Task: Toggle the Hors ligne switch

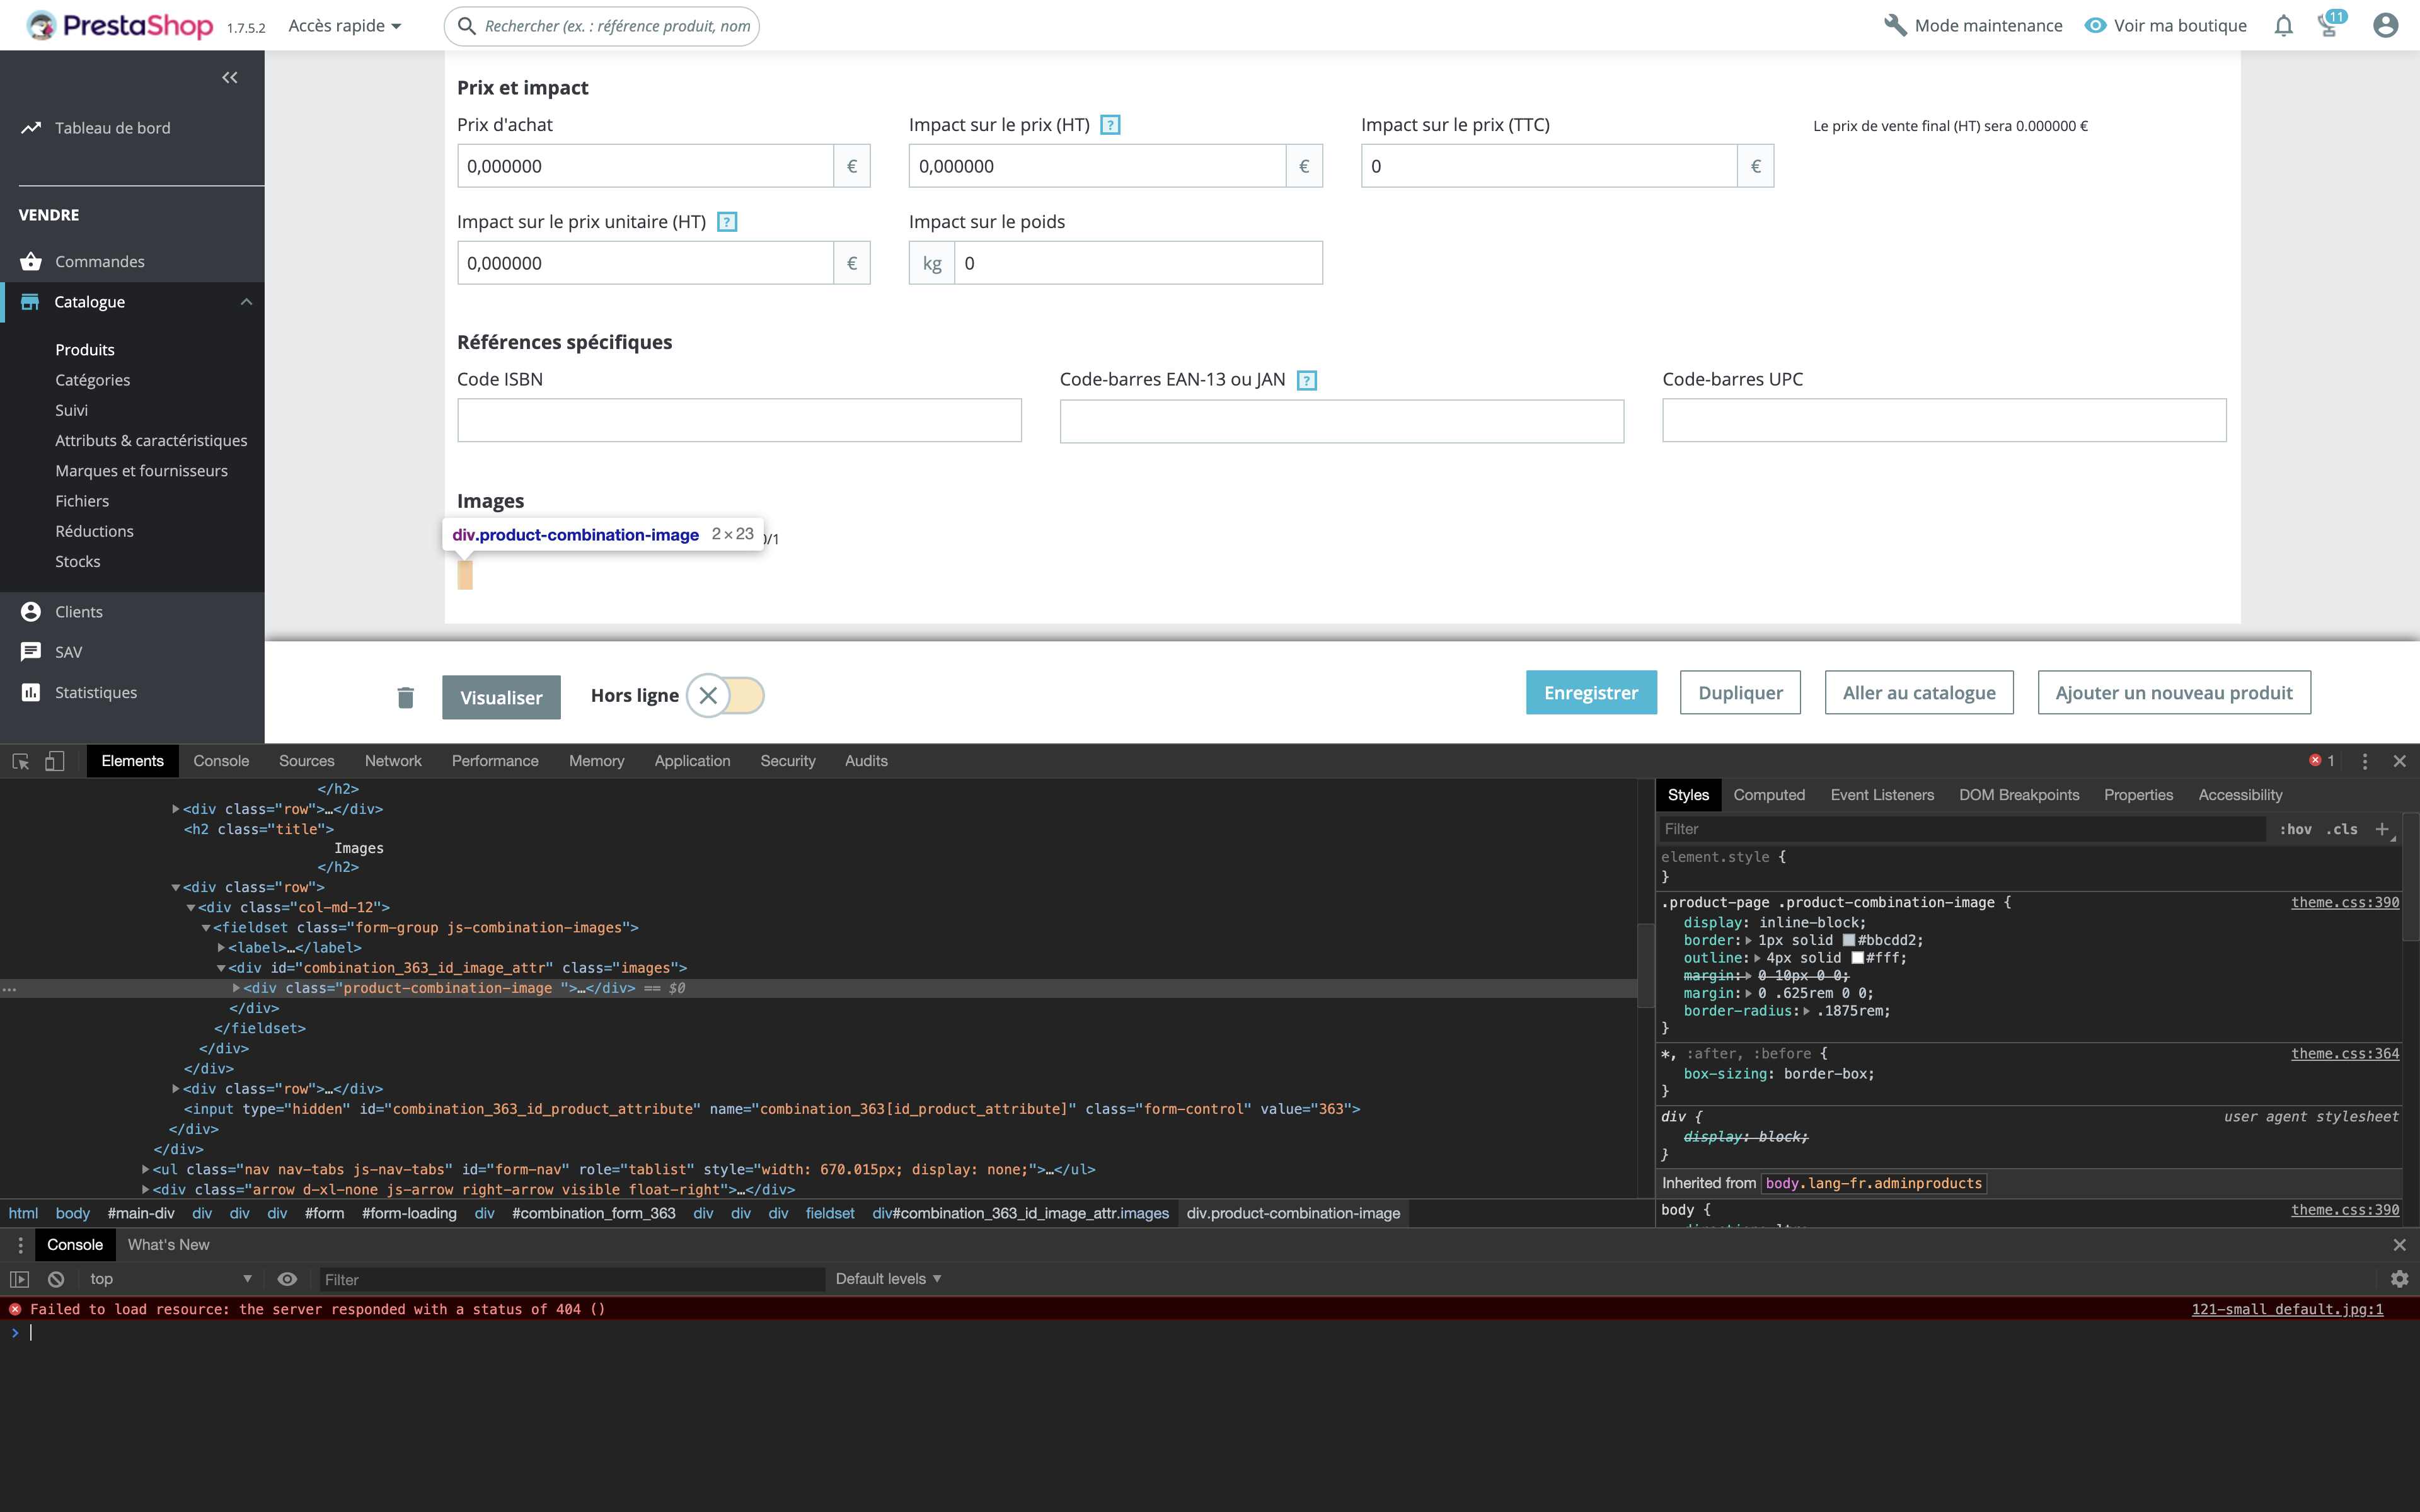Action: (x=725, y=695)
